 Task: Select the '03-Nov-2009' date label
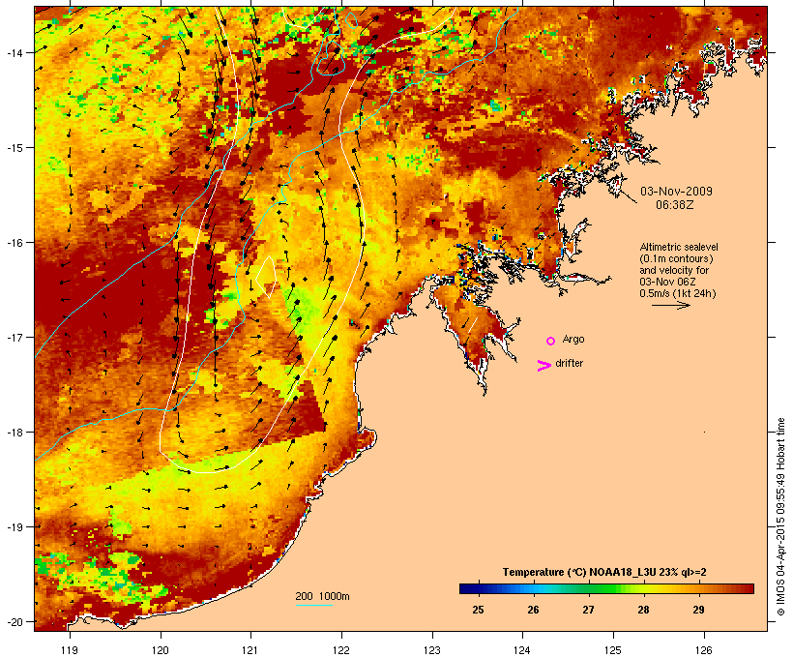(x=676, y=192)
